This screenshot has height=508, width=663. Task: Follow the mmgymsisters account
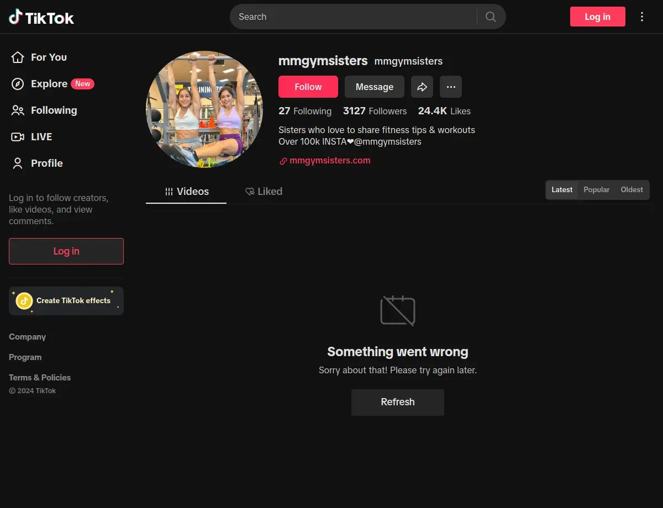pos(308,87)
